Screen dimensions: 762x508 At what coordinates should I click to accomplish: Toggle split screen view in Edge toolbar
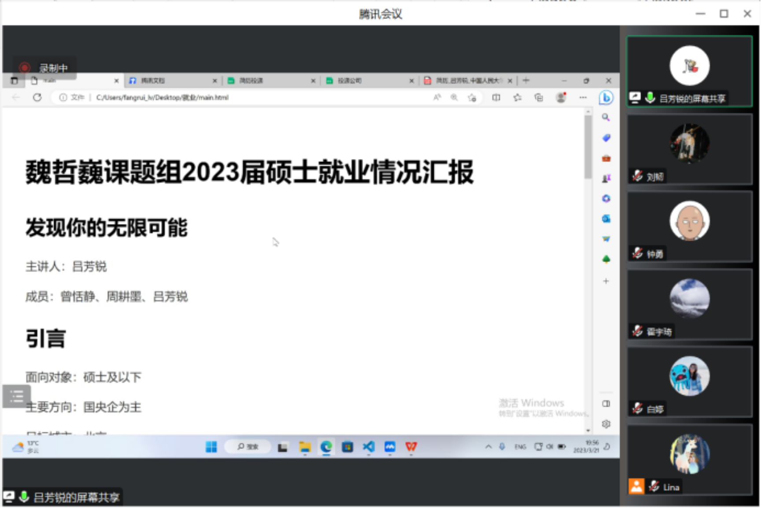click(496, 98)
